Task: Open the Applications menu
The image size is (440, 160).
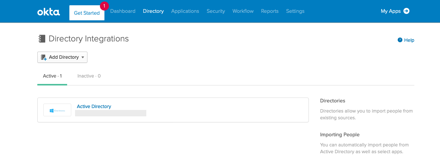Action: pos(185,11)
